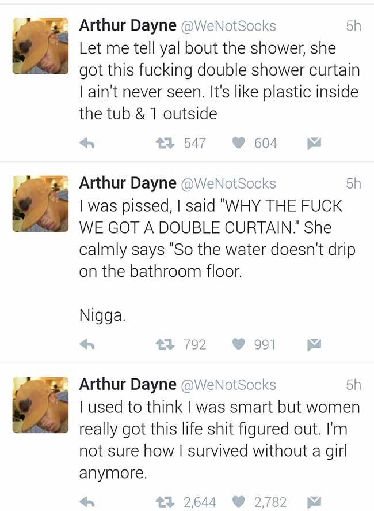Open the profile picture on third tweet
This screenshot has width=374, height=511.
click(x=41, y=405)
